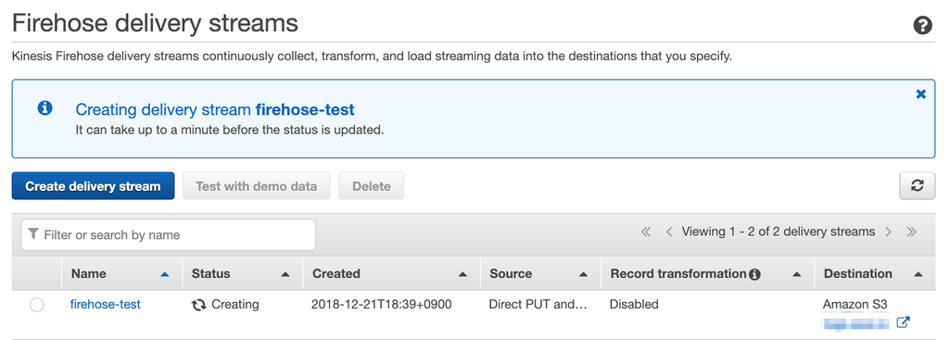Click the Creating status spinner icon
Image resolution: width=949 pixels, height=340 pixels.
(x=199, y=305)
